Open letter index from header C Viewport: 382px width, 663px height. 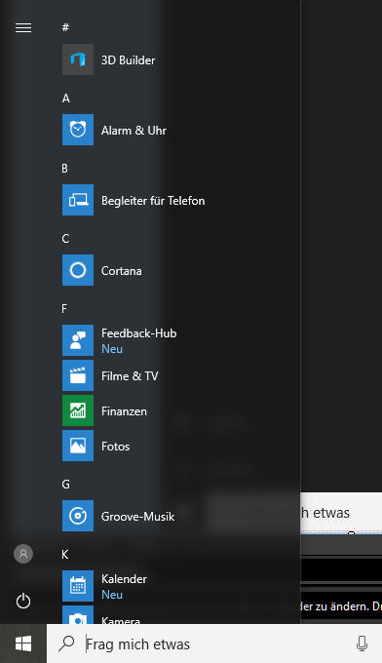65,239
